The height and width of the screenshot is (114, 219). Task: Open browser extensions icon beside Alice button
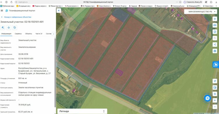point(206,2)
